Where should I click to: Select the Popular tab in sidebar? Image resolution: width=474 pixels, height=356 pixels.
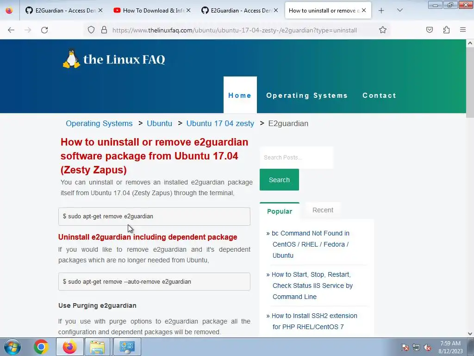click(280, 211)
